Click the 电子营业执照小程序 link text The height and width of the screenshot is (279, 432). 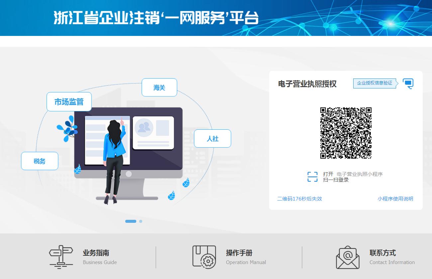360,174
